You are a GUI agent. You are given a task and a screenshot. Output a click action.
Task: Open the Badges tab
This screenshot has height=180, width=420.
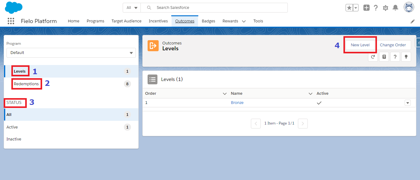pyautogui.click(x=208, y=21)
